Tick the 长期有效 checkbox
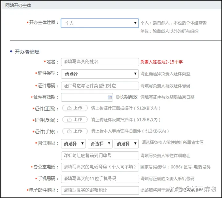 pyautogui.click(x=117, y=97)
